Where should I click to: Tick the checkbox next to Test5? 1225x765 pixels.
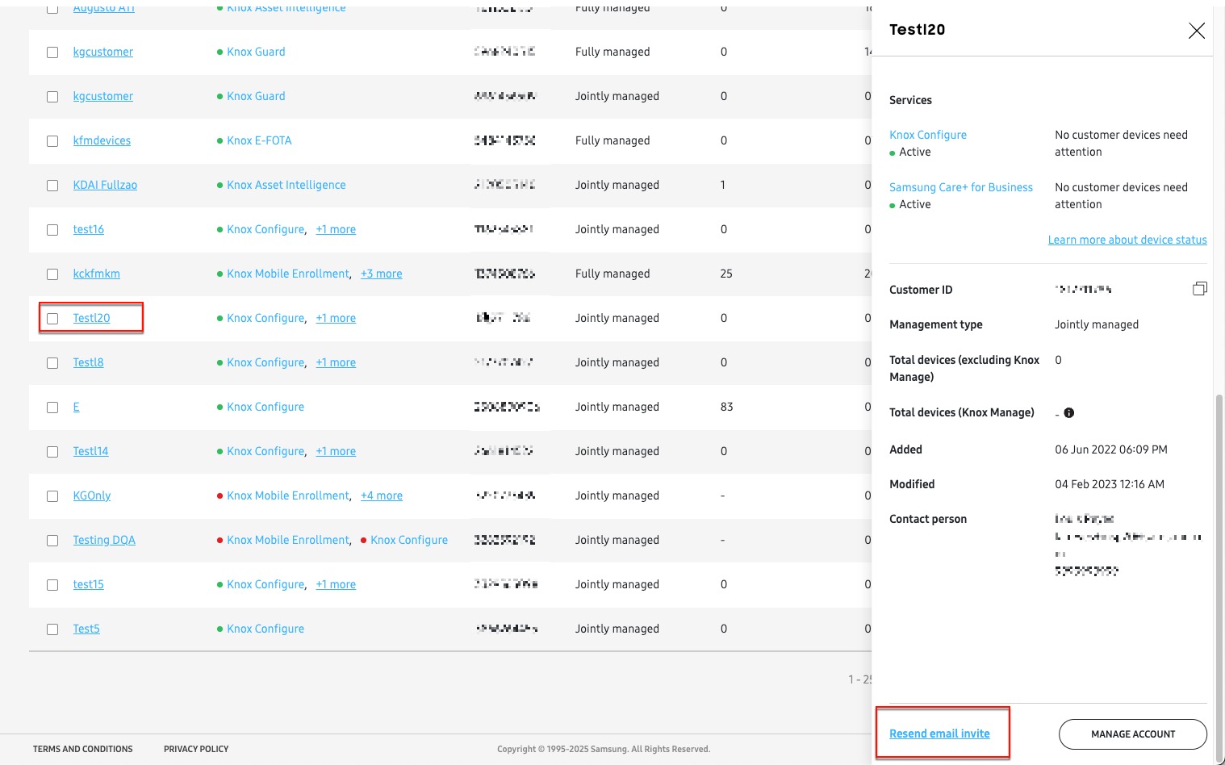(53, 629)
